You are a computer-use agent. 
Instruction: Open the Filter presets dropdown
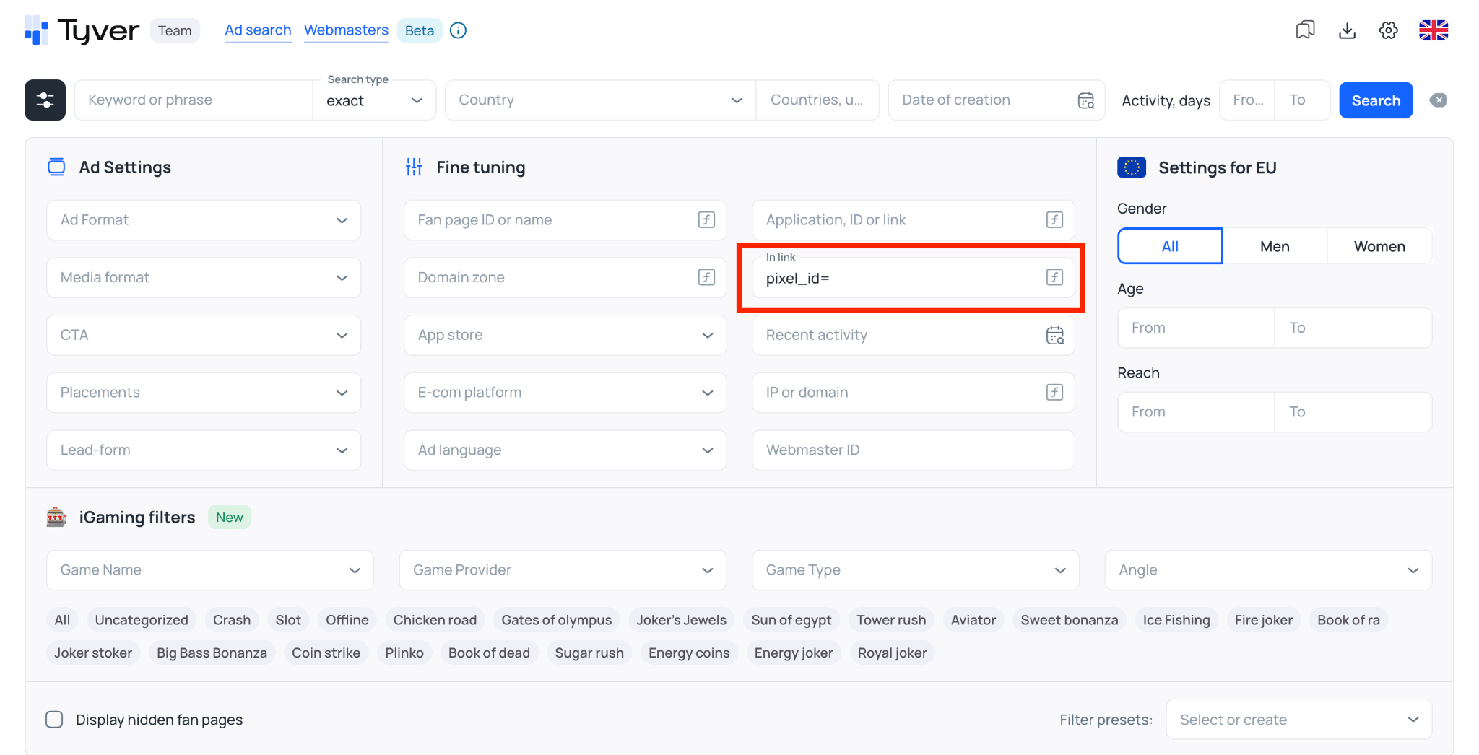(x=1298, y=720)
